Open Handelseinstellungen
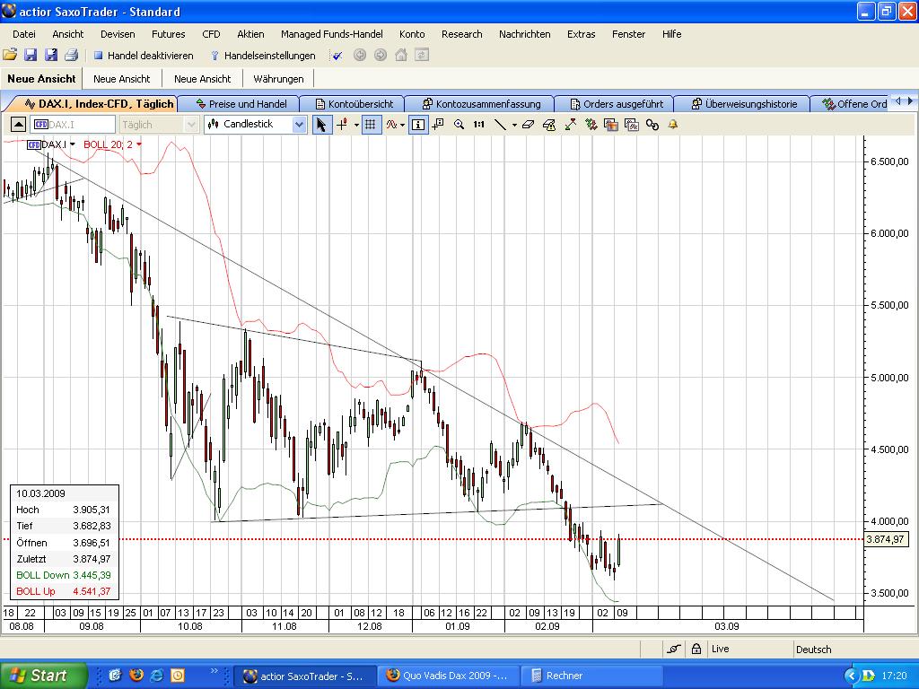 tap(270, 55)
